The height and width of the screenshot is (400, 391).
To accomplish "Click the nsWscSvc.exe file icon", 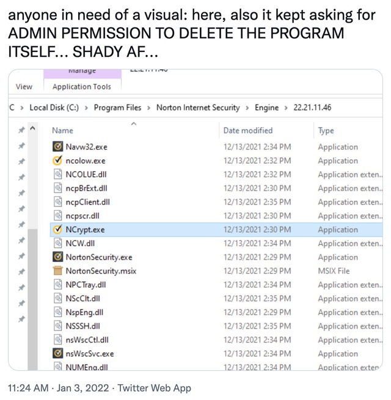I will [x=58, y=354].
